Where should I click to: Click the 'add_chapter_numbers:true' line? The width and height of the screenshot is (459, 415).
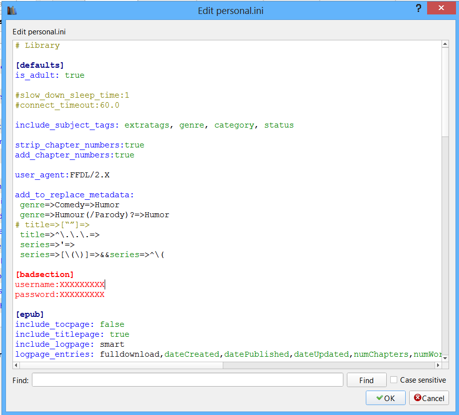(75, 155)
